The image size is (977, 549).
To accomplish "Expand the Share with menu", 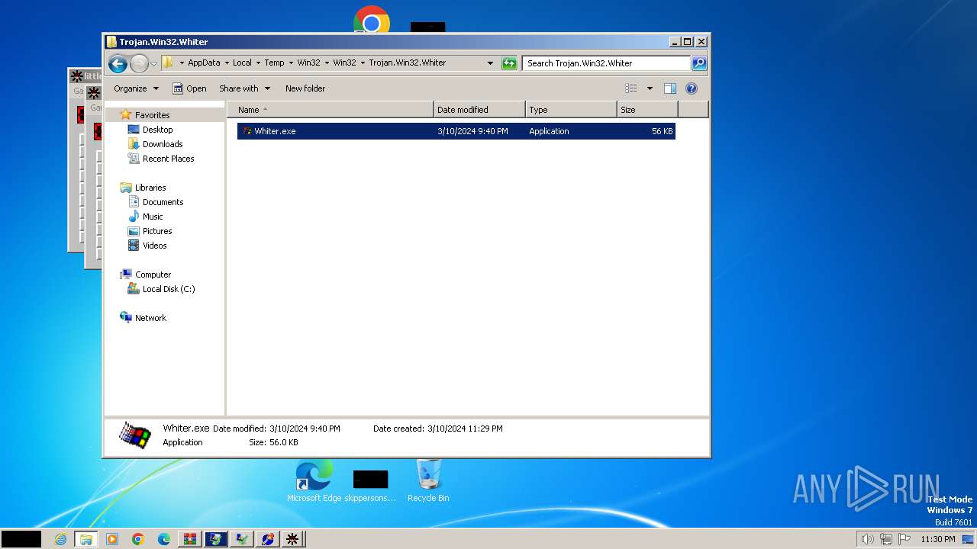I will point(244,88).
